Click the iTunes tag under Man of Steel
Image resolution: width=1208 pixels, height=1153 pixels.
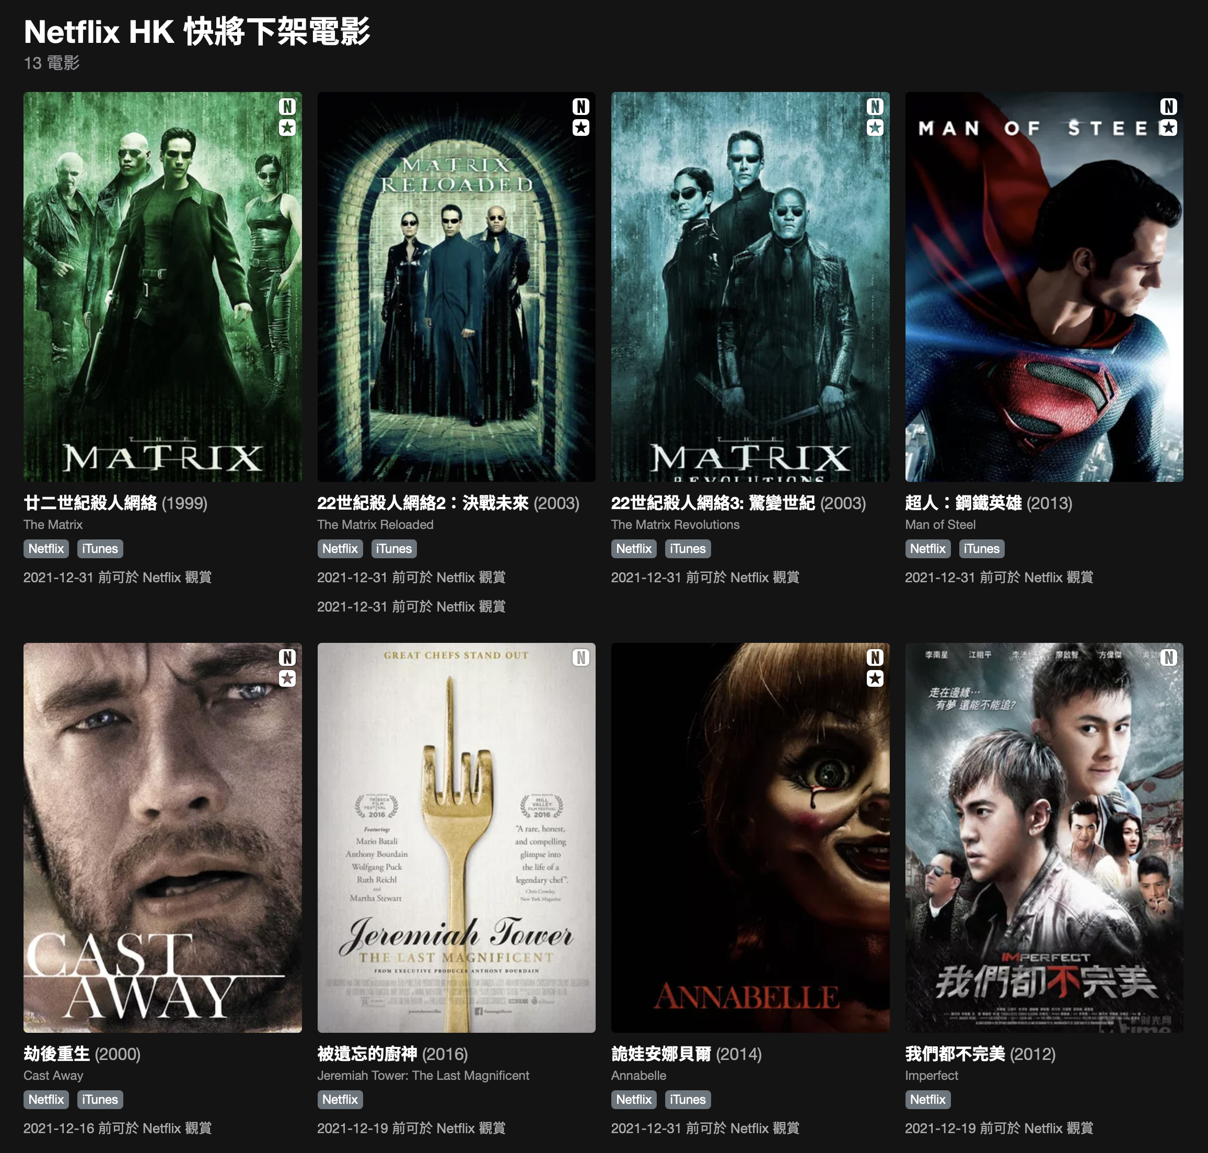pos(981,548)
